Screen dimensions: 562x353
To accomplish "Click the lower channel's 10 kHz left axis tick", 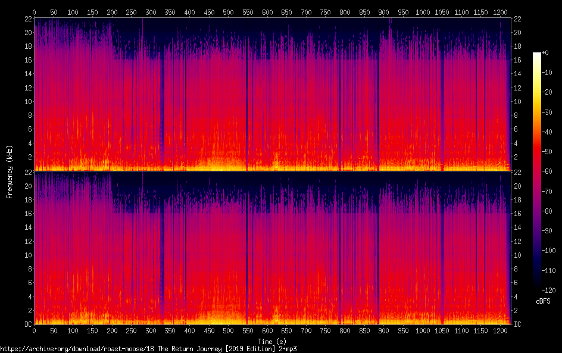I will pyautogui.click(x=27, y=255).
